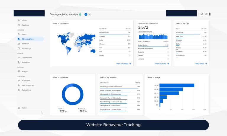Click the Home icon in the sidebar
Screen dimensions: 227x136
click(19, 20)
